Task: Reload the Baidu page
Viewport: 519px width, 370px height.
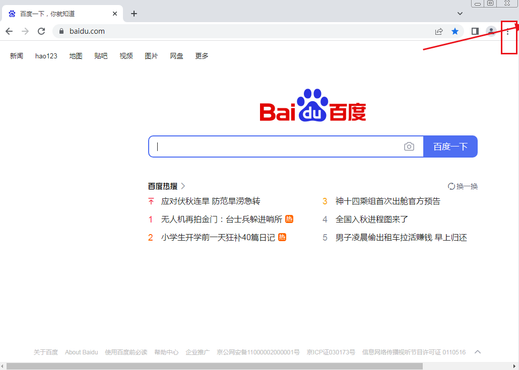Action: tap(41, 31)
